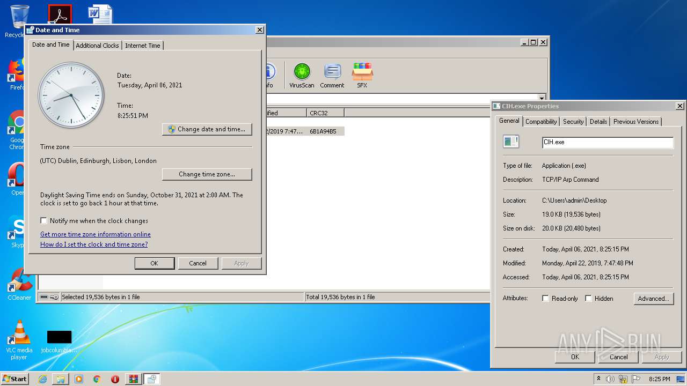This screenshot has height=386, width=687.
Task: Click the Start button
Action: [15, 379]
